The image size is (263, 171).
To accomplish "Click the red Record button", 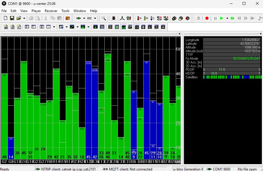I will [207, 18].
